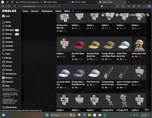Switch to the Idylilac⭑ - Roblox tab
152x118 pixels.
[x=85, y=2]
